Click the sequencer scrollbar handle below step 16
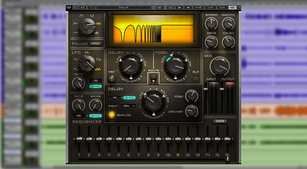Image resolution: width=307 pixels, height=169 pixels. [x=227, y=159]
